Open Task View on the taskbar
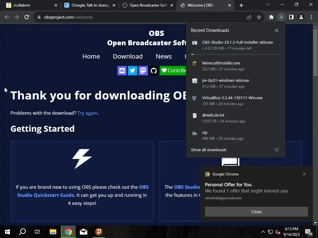The image size is (318, 238). (x=37, y=232)
